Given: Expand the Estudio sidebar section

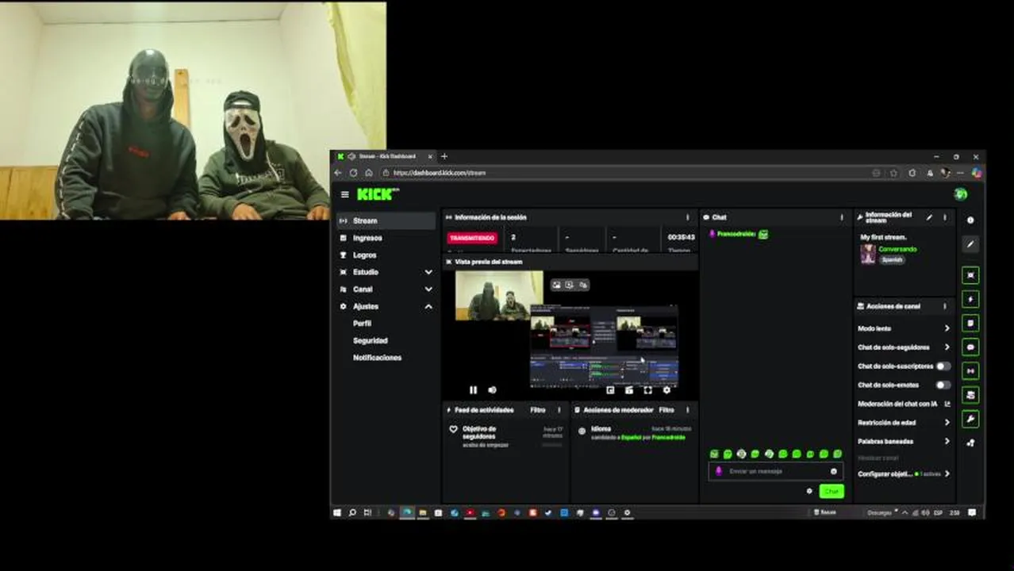Looking at the screenshot, I should [x=385, y=272].
